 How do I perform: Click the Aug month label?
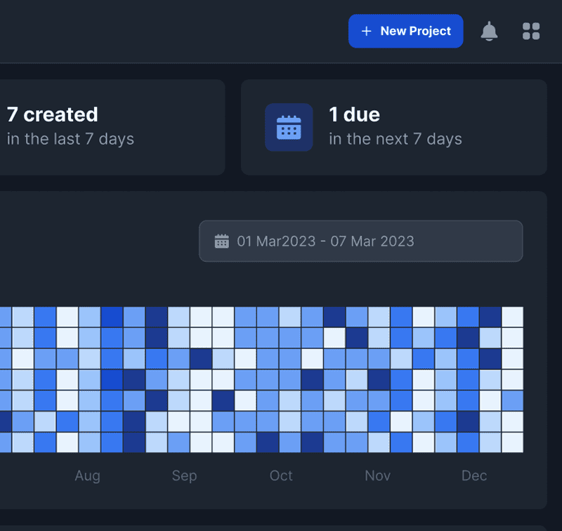pyautogui.click(x=87, y=476)
